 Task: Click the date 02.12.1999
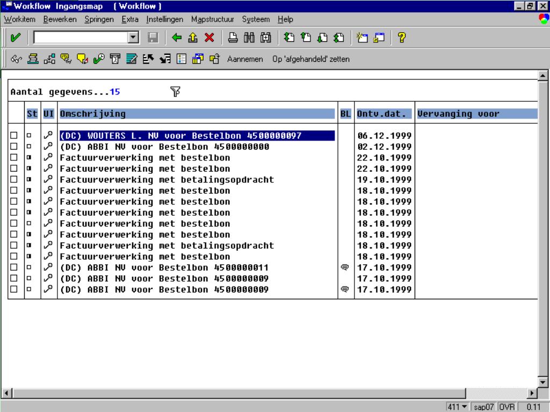pos(385,147)
